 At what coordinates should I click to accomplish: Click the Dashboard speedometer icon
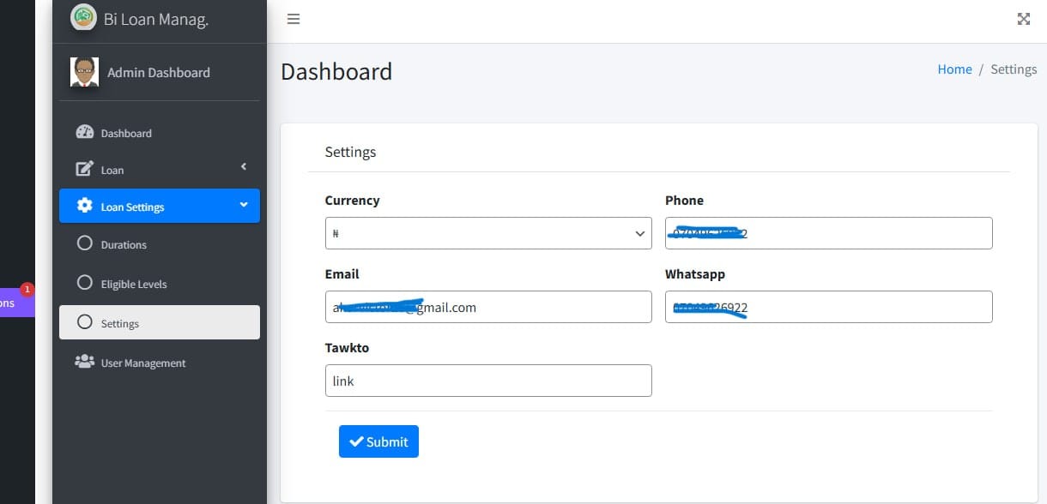pyautogui.click(x=84, y=132)
